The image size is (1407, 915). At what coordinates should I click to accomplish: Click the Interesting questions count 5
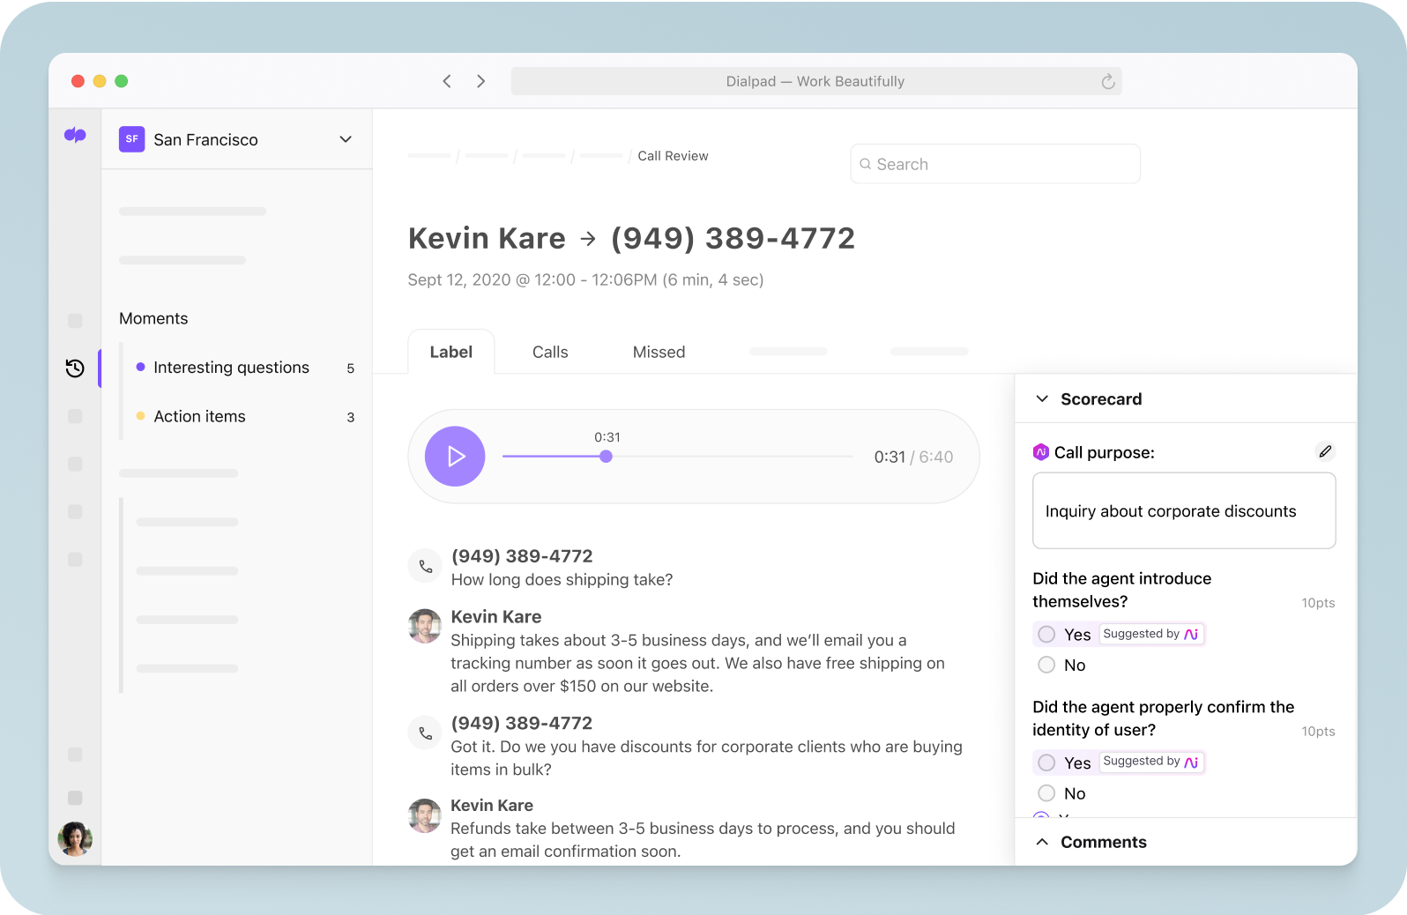pos(350,368)
